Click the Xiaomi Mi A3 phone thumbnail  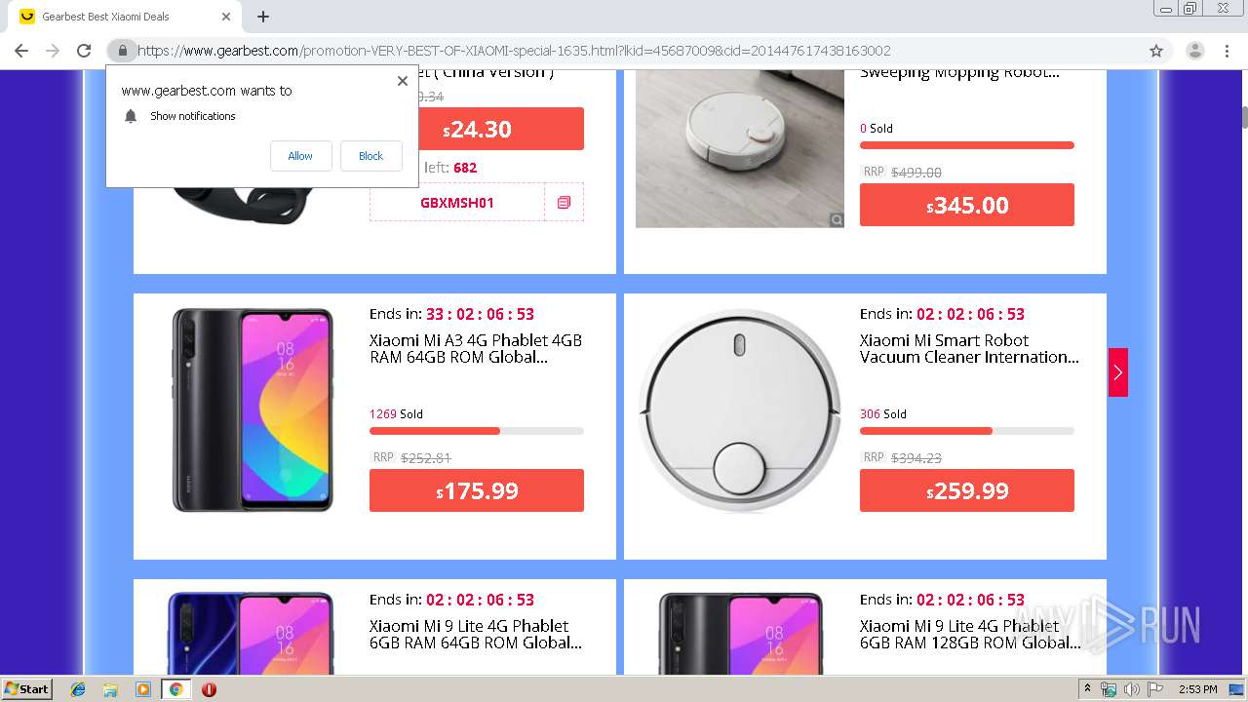tap(253, 409)
